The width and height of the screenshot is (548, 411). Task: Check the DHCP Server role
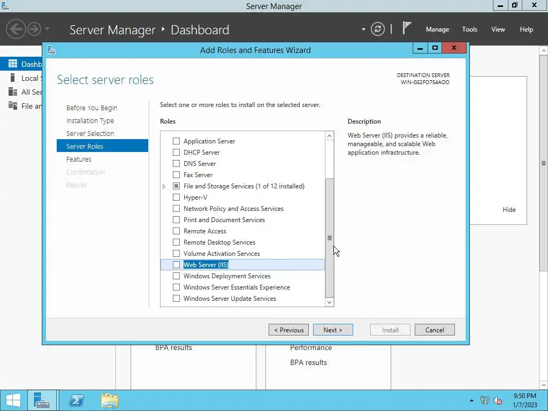176,152
